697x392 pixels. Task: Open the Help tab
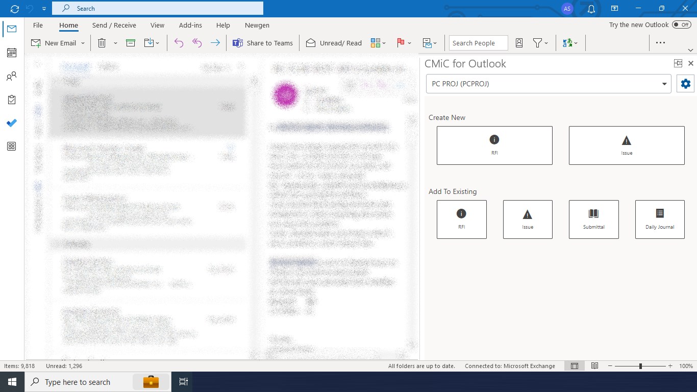tap(223, 25)
